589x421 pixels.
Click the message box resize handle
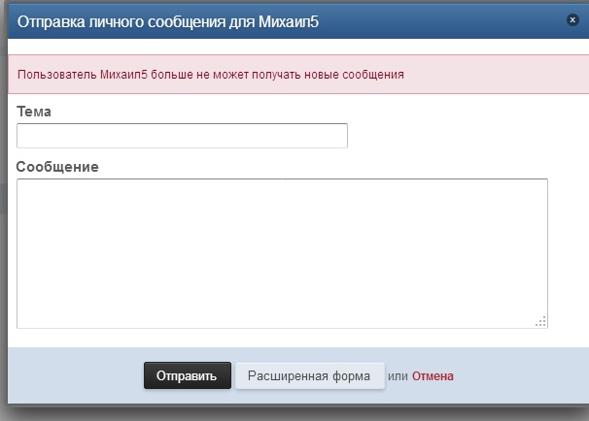coord(541,322)
